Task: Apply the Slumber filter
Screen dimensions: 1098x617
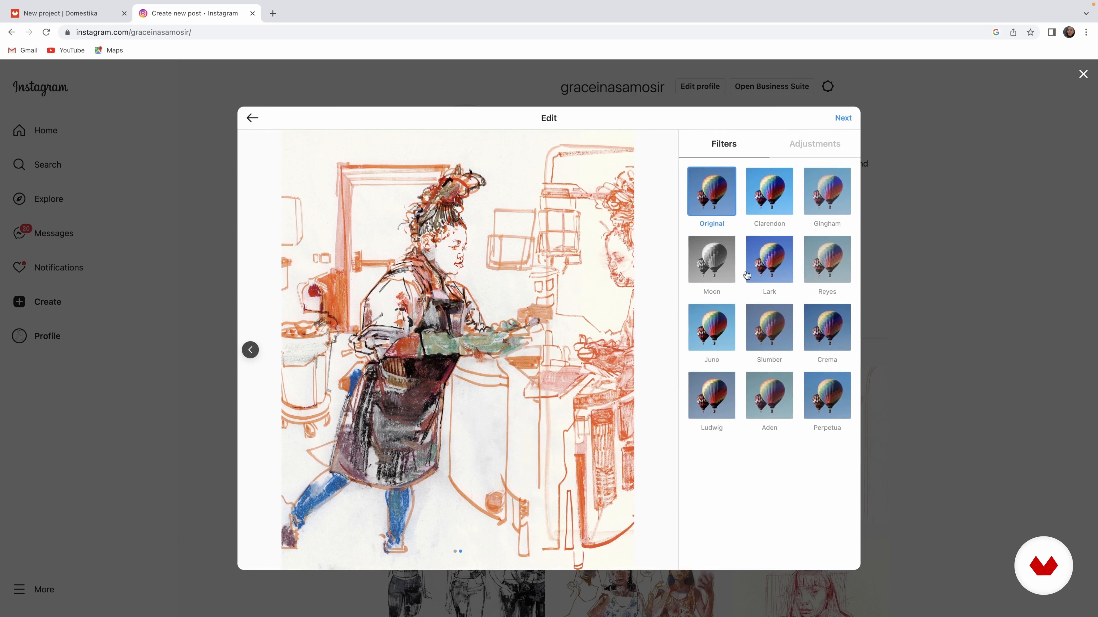Action: (769, 327)
